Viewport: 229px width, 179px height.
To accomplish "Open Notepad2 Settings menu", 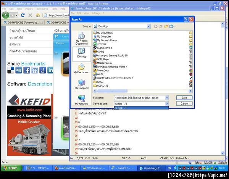I will pyautogui.click(x=96, y=13).
